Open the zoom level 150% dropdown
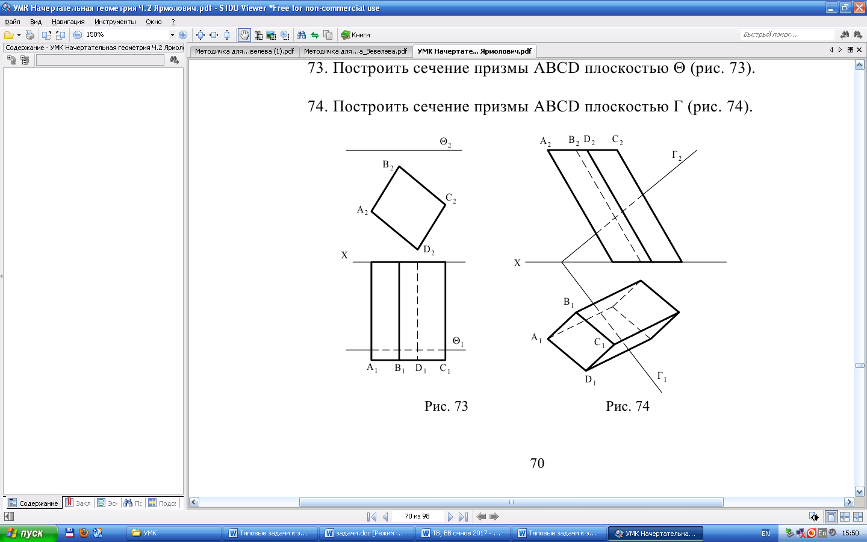 (172, 35)
